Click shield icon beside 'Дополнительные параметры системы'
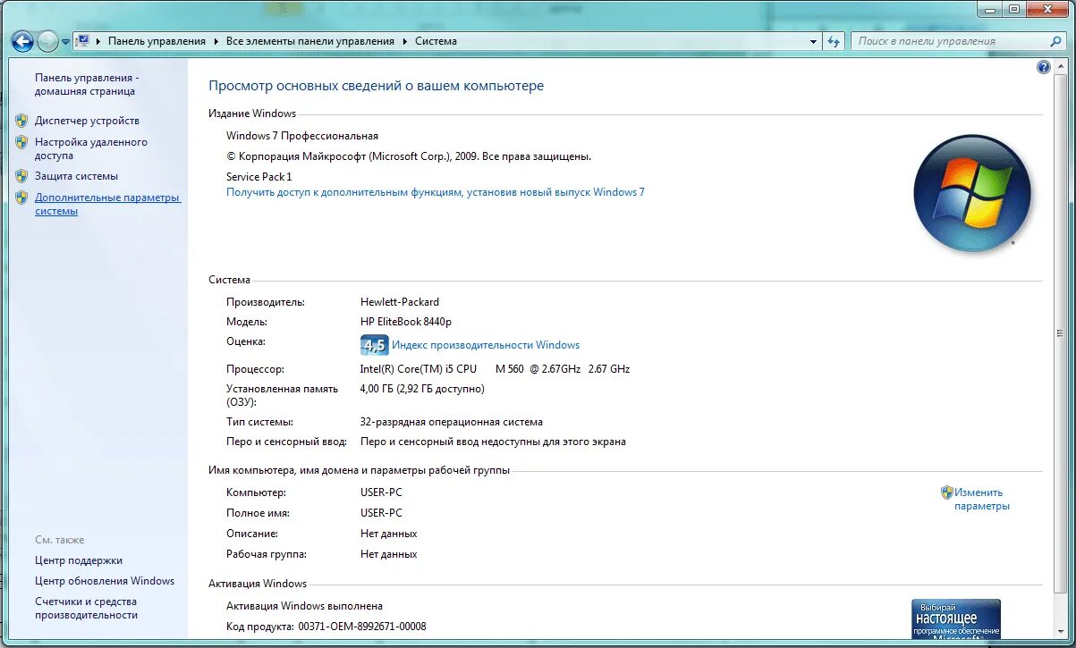This screenshot has height=648, width=1076. tap(21, 198)
